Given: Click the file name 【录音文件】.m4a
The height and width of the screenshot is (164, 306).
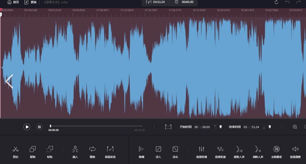Looking at the screenshot, I should pos(56,2).
